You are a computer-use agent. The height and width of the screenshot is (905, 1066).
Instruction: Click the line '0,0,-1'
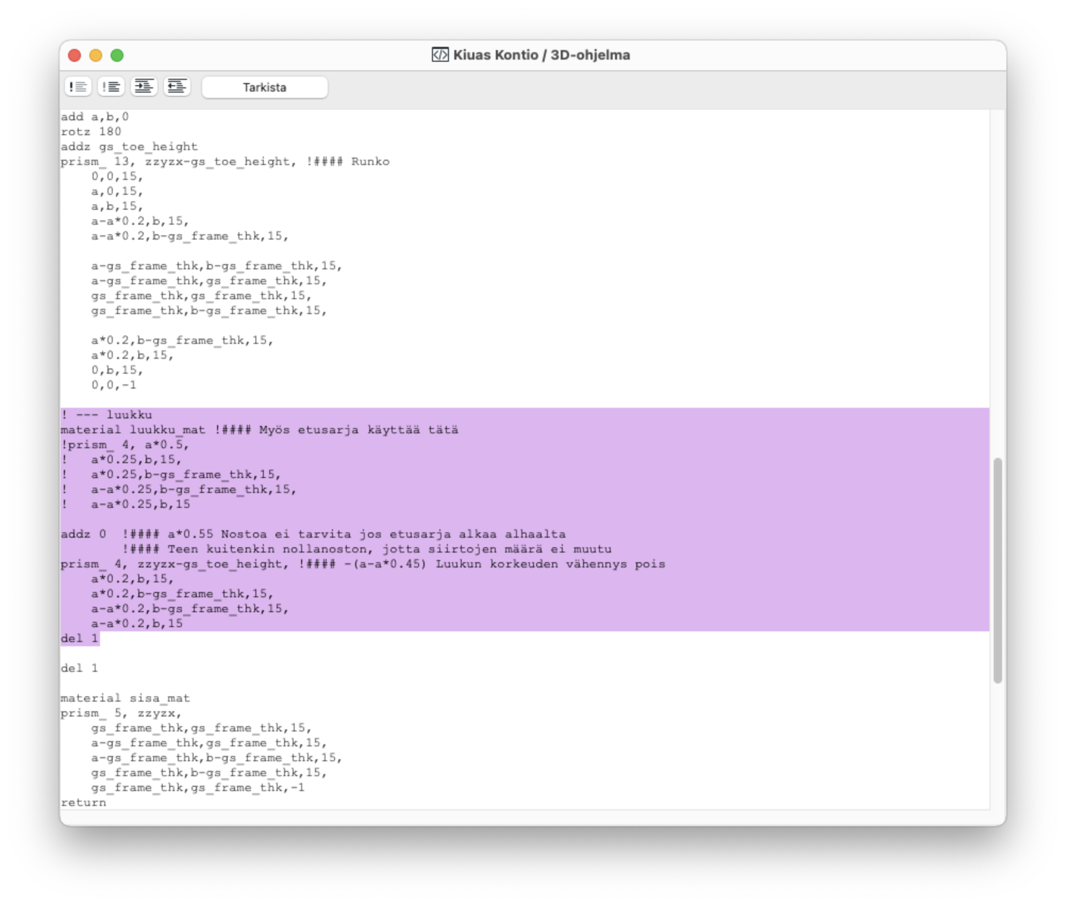[x=114, y=385]
